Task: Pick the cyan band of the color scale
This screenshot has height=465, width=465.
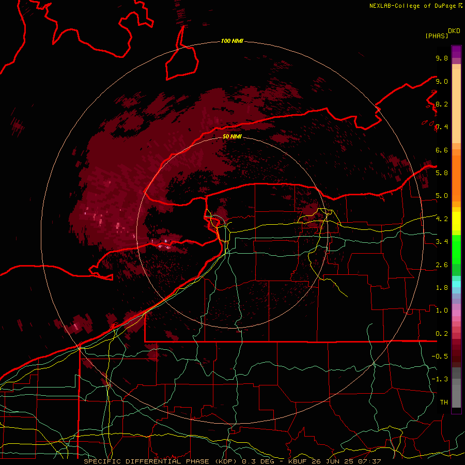Action: click(x=456, y=284)
